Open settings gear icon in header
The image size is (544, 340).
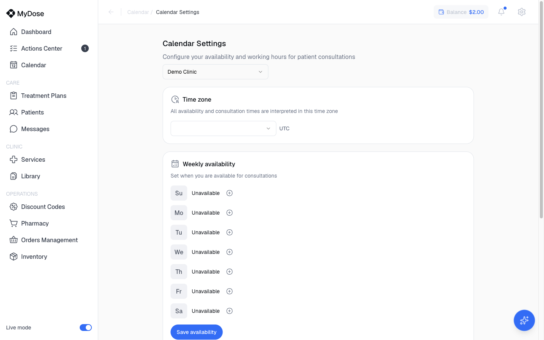(522, 12)
